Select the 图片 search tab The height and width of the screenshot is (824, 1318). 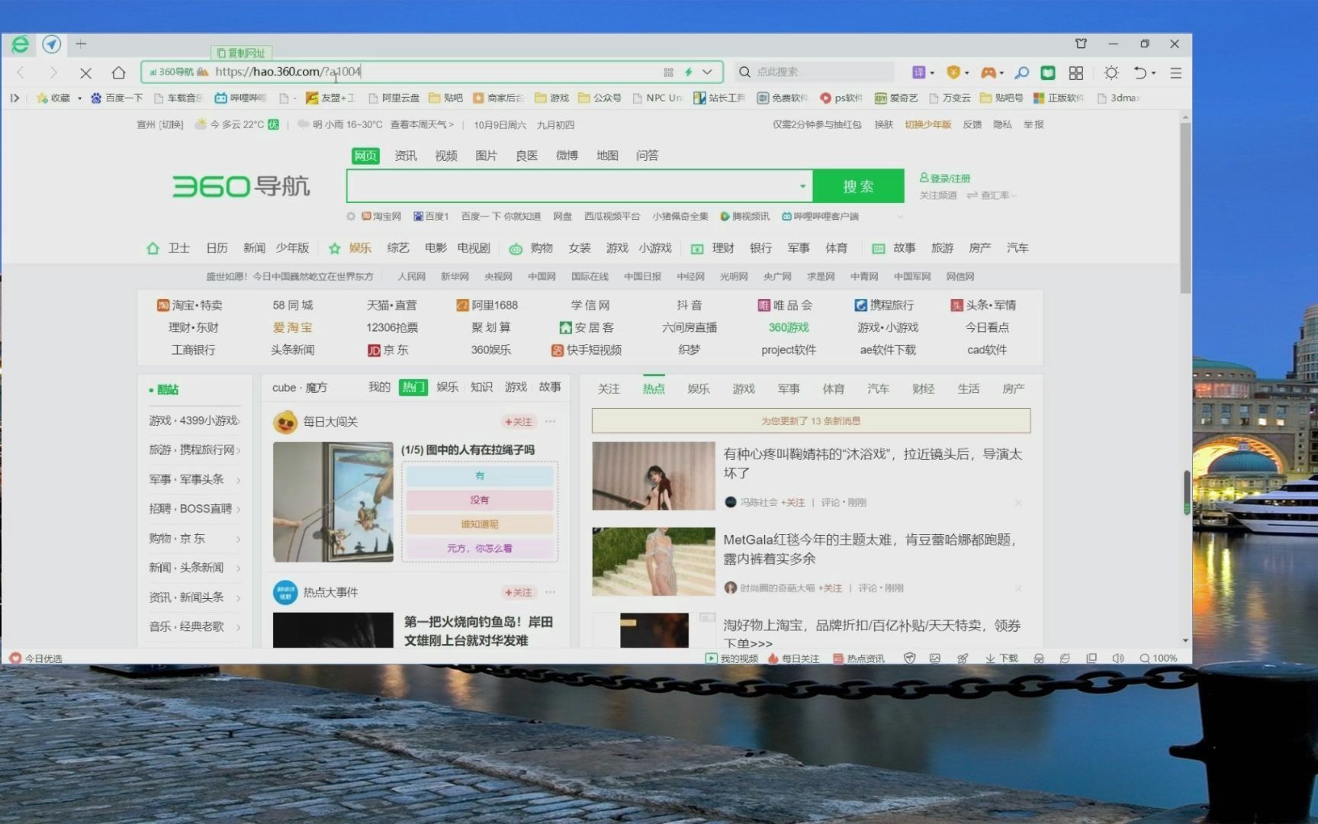pyautogui.click(x=486, y=156)
